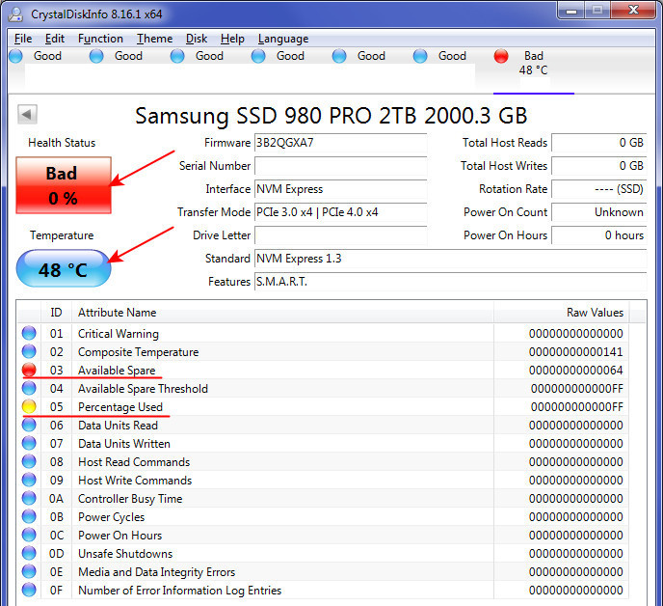This screenshot has height=606, width=663.
Task: Click the CrystalDiskInfo title bar icon
Action: point(16,14)
